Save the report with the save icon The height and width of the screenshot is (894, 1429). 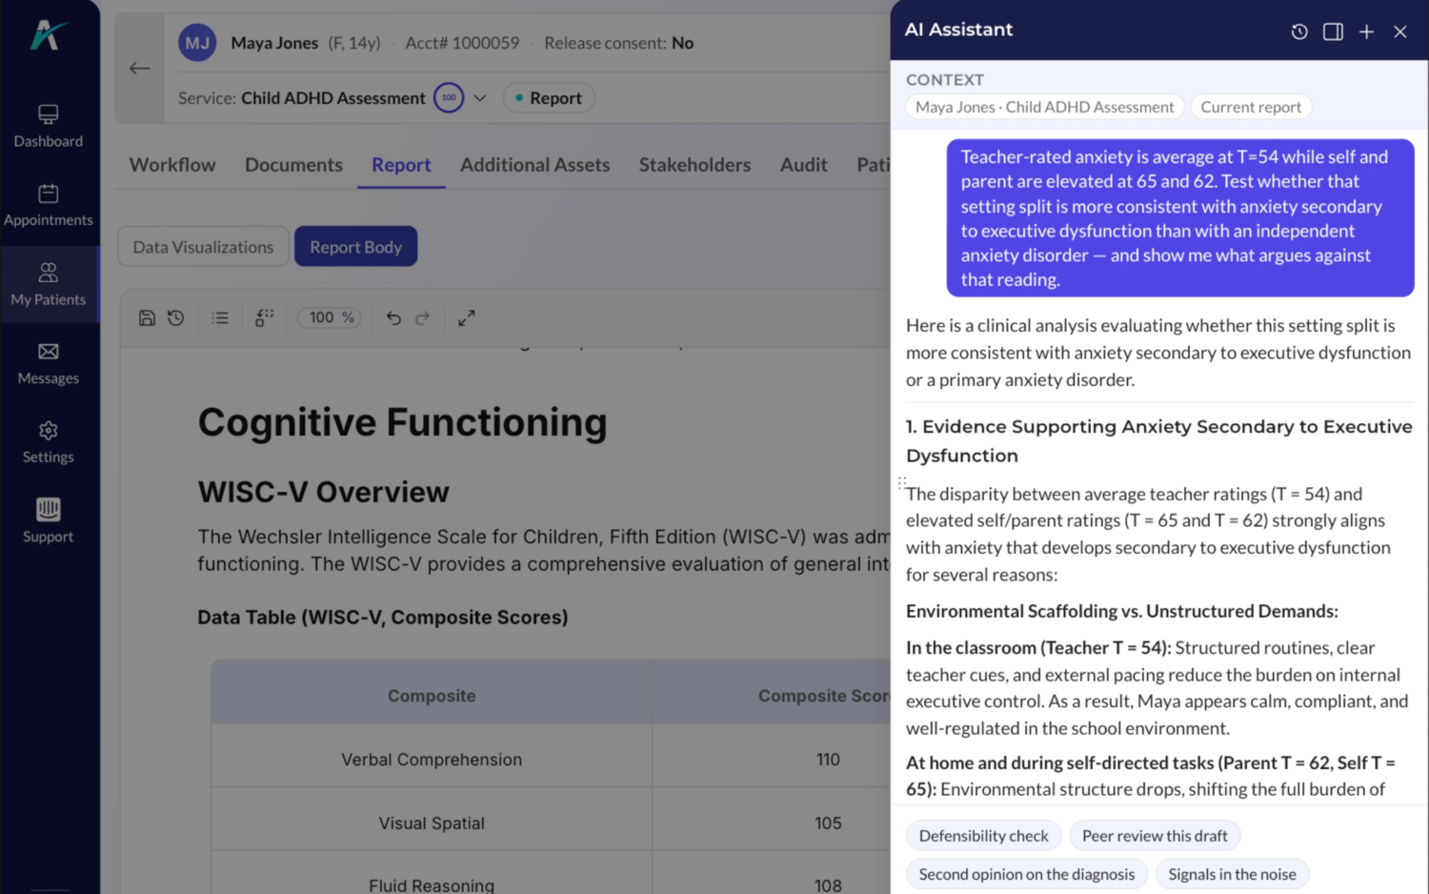coord(147,318)
